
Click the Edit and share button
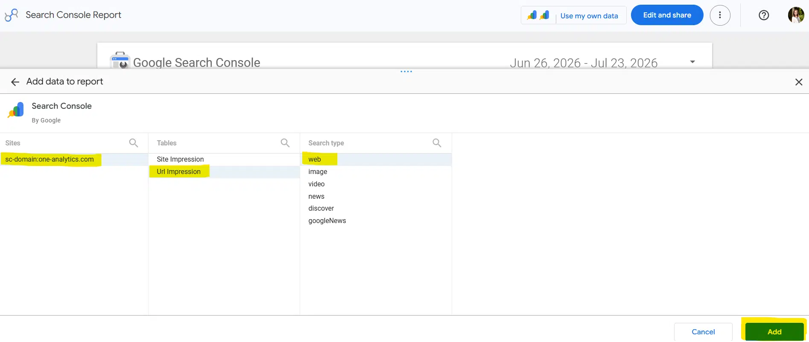click(667, 15)
